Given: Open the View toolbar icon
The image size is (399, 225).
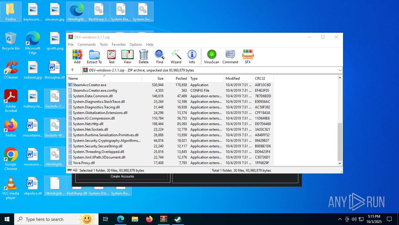Looking at the screenshot, I should point(127,57).
